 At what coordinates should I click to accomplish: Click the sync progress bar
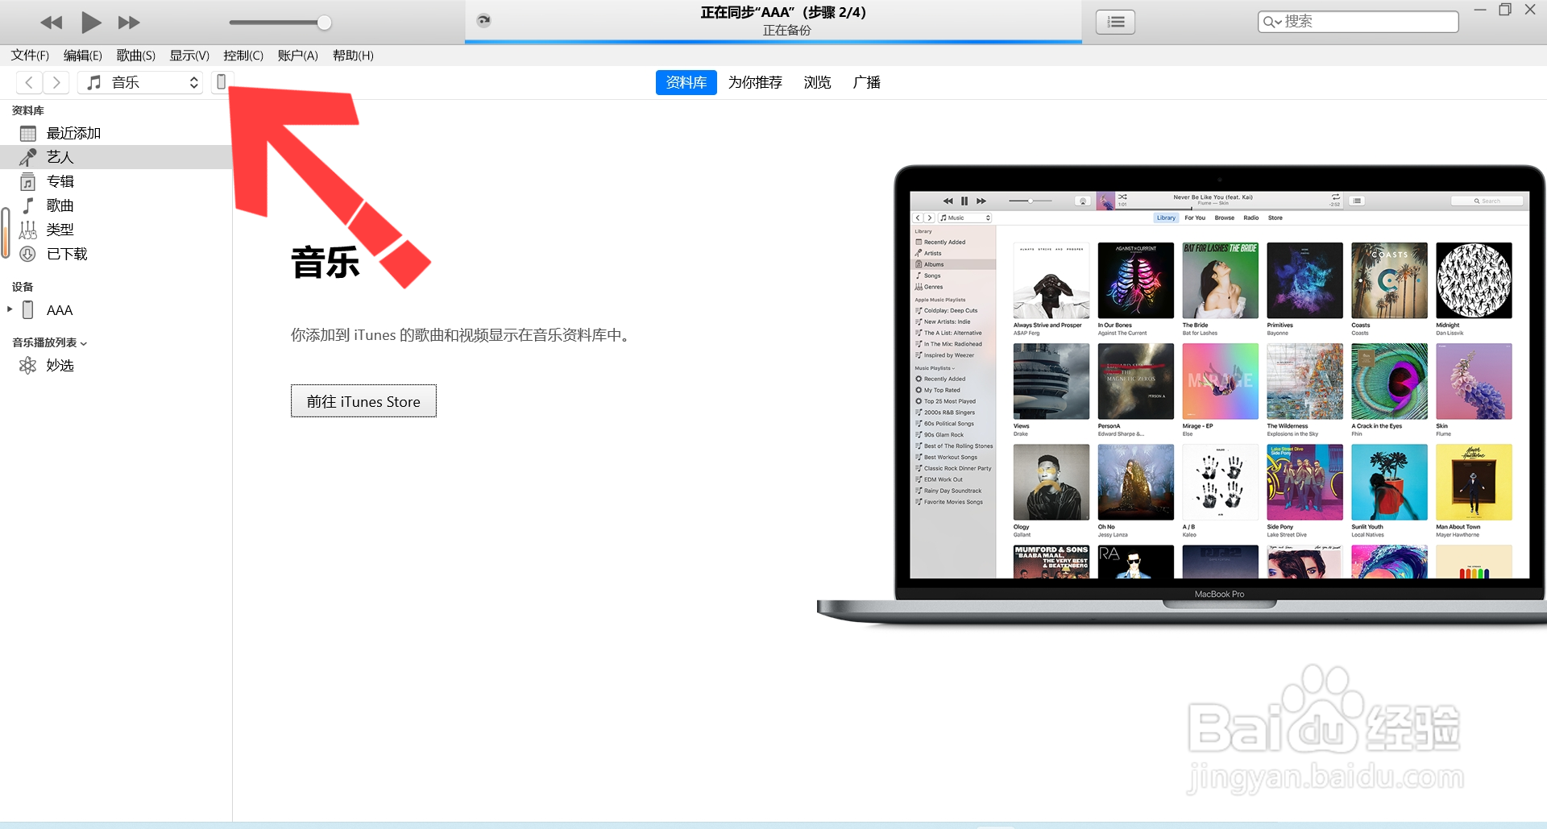point(773,41)
